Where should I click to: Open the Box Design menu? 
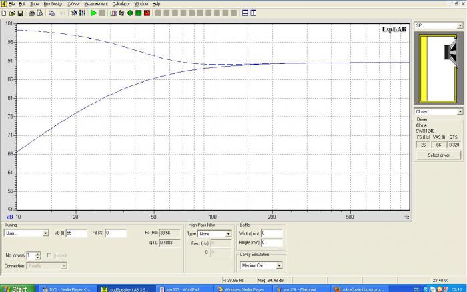(x=53, y=4)
